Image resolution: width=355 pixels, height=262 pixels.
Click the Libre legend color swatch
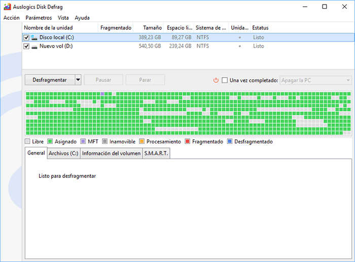point(27,141)
